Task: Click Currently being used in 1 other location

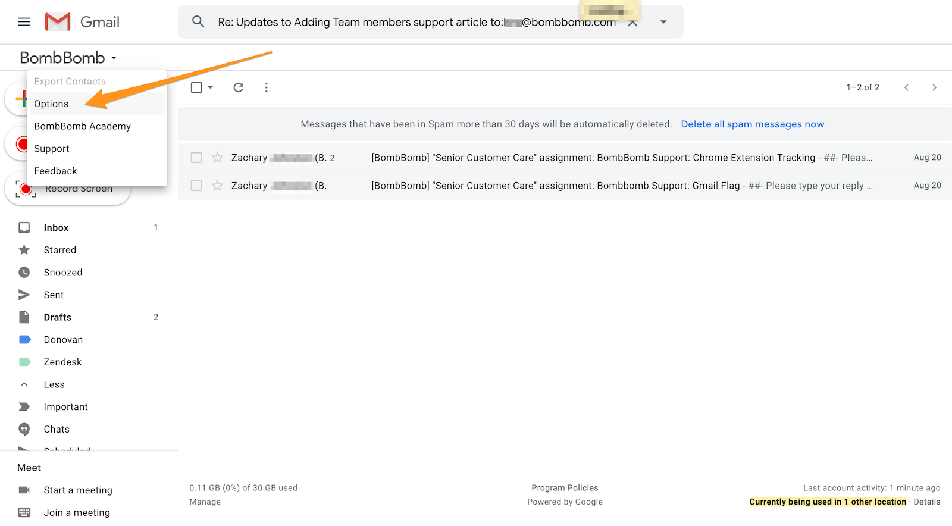Action: pyautogui.click(x=828, y=502)
